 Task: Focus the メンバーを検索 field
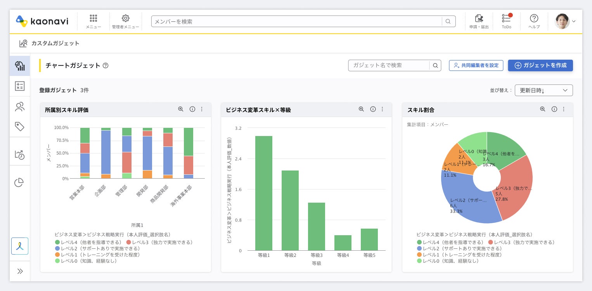click(297, 21)
